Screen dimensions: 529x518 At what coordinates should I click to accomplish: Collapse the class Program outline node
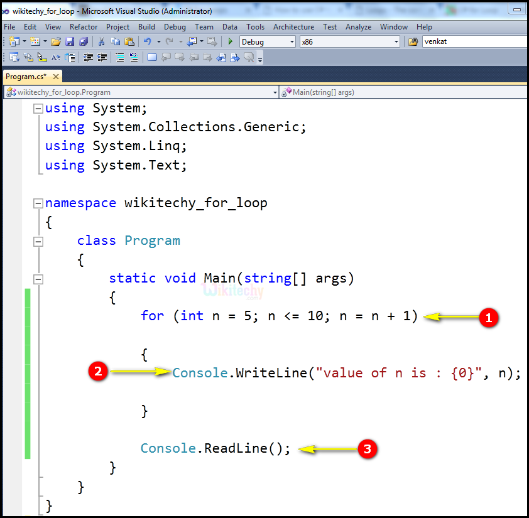(38, 241)
